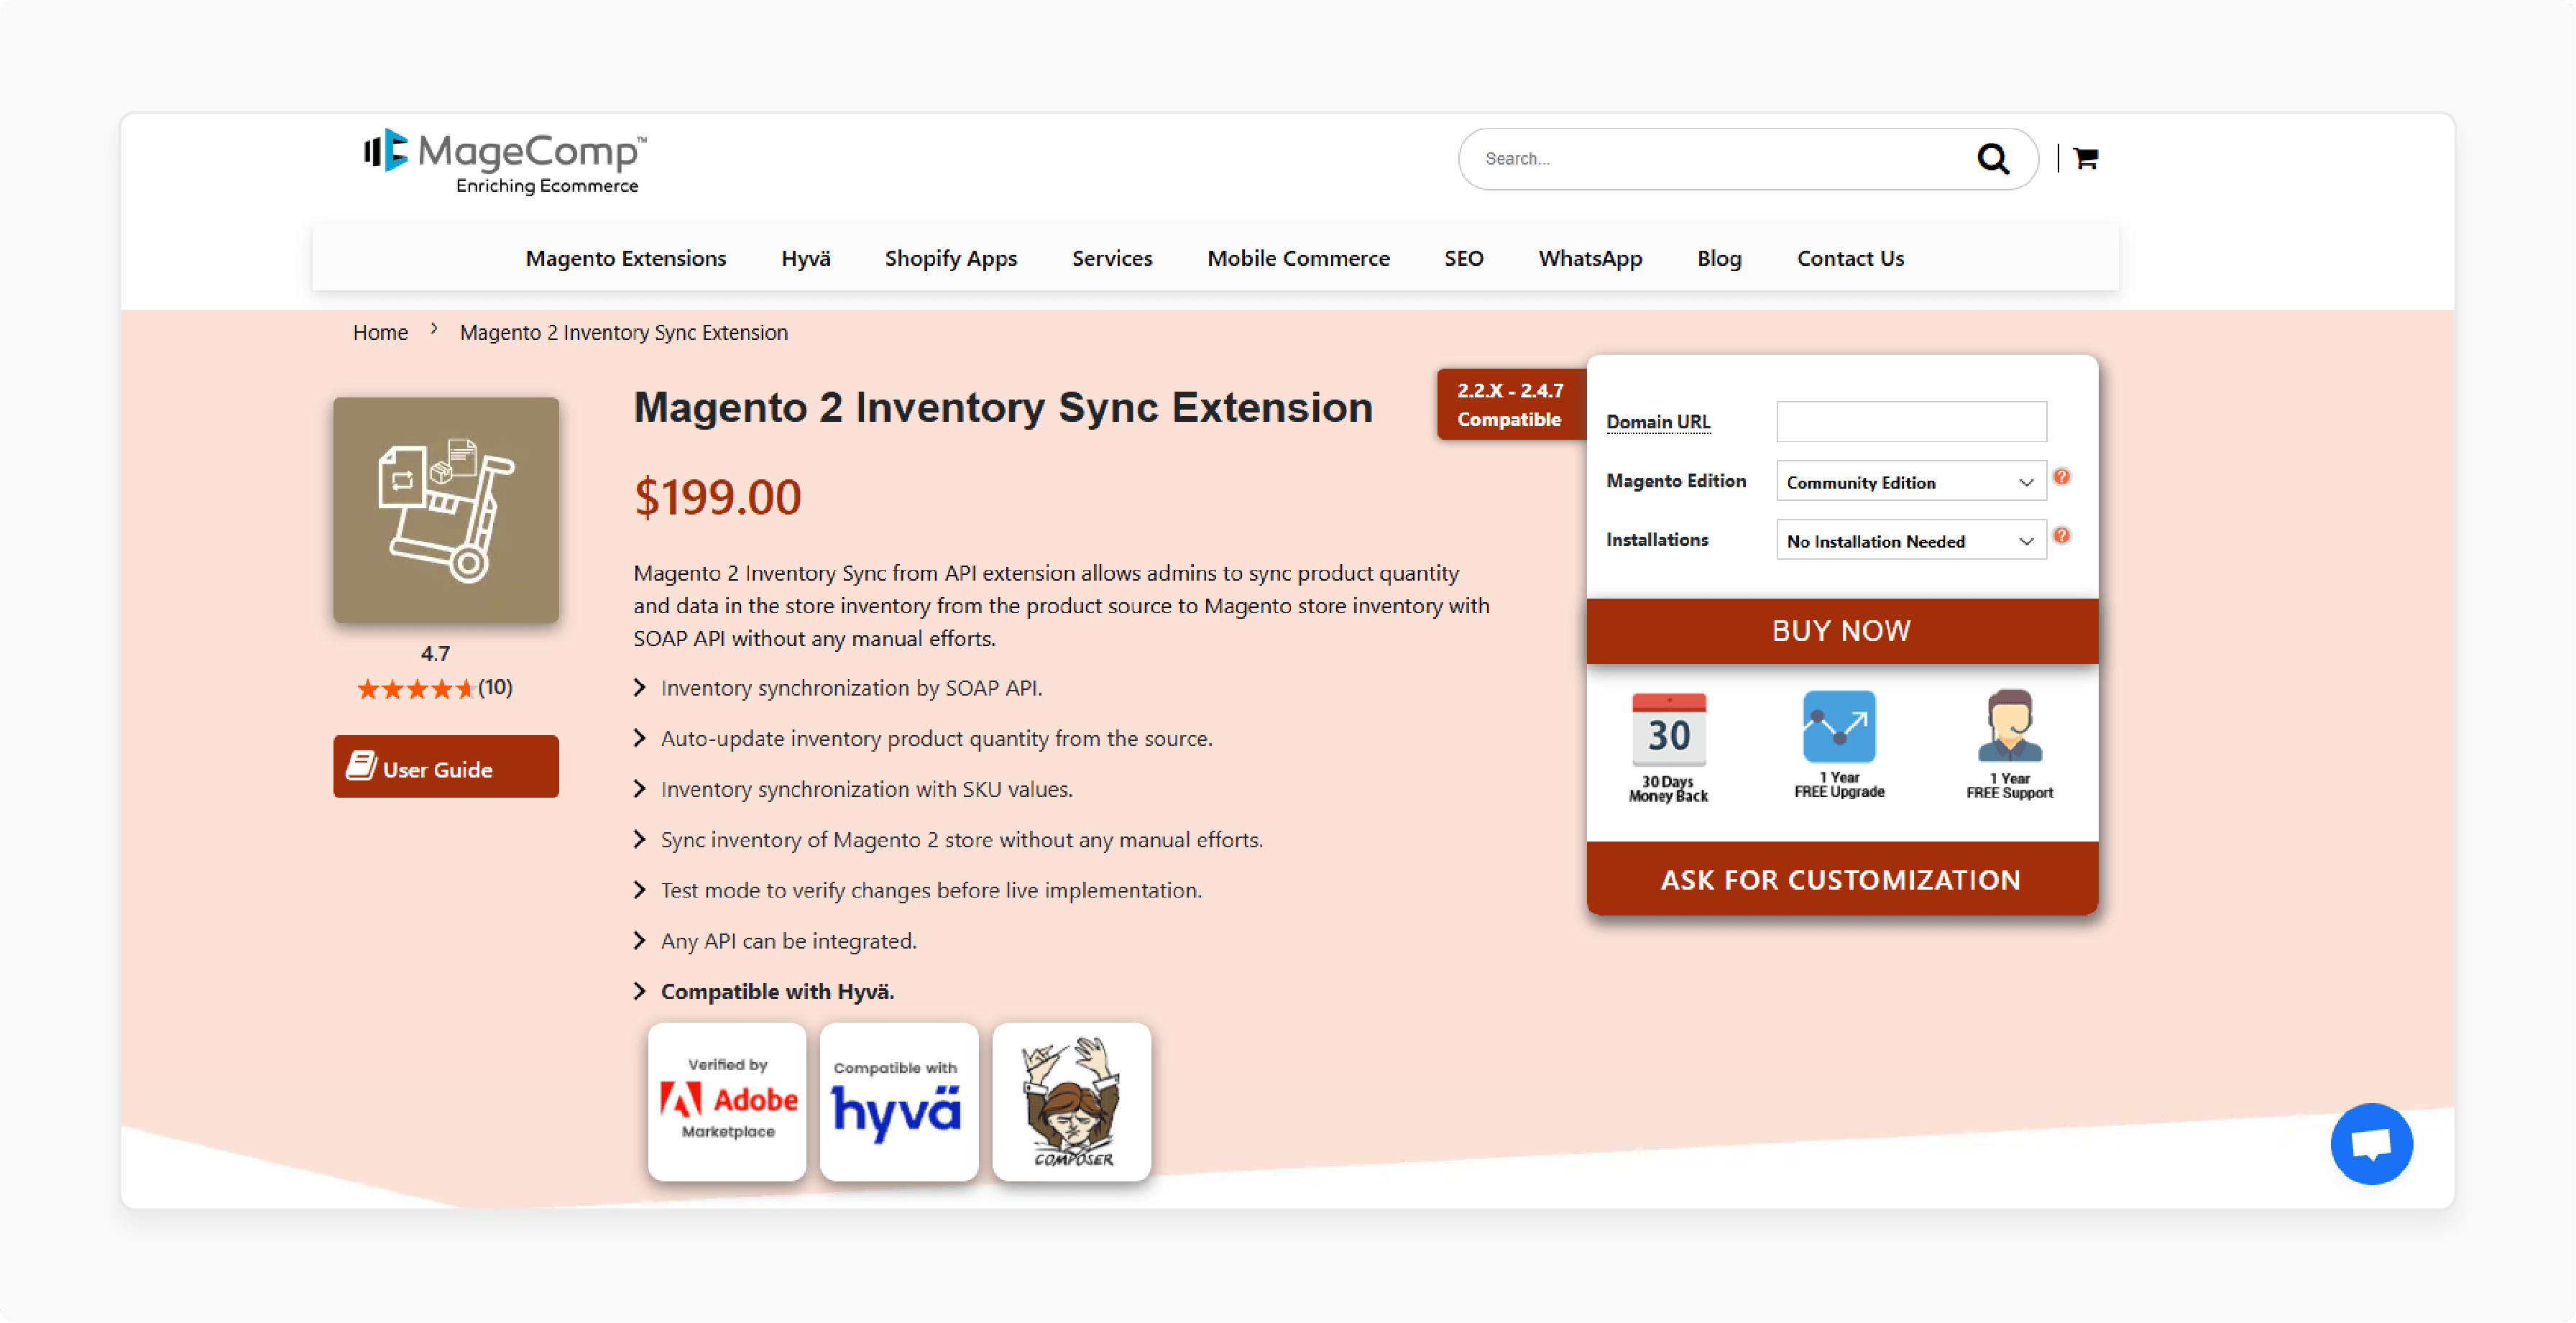Click the Home breadcrumb link

click(x=380, y=332)
